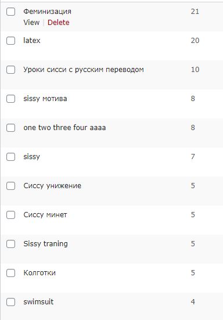
Task: Open the latex item title
Action: pos(32,41)
